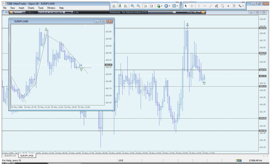Image resolution: width=271 pixels, height=164 pixels.
Task: Click the Winamp logo icon
Action: [x=11, y=12]
